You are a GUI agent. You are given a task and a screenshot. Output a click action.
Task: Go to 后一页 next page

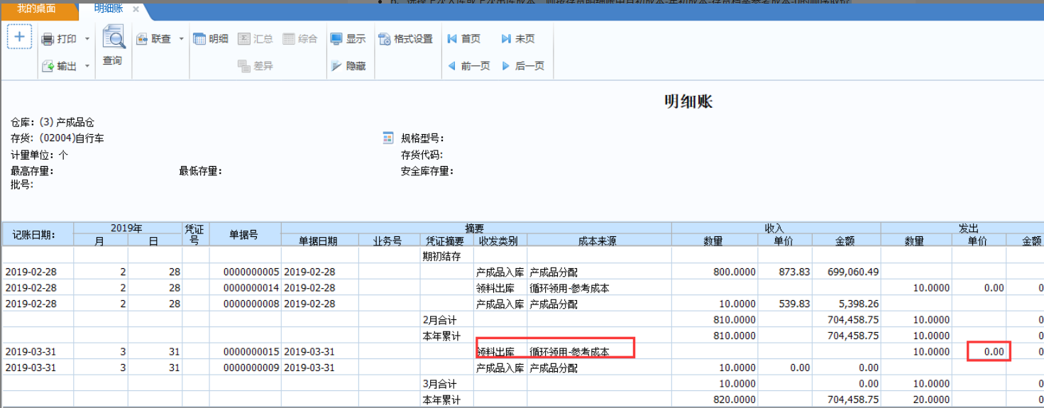[x=523, y=66]
